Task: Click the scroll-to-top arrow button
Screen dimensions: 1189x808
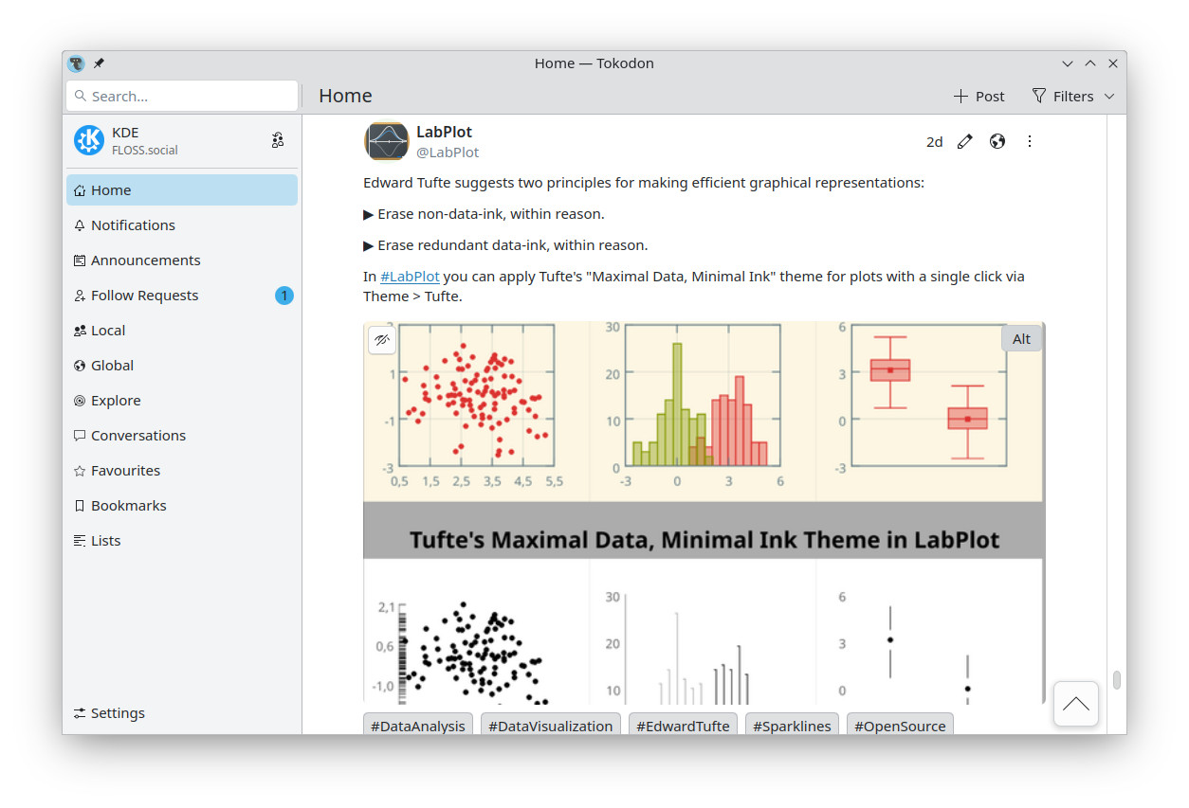Action: click(x=1076, y=704)
